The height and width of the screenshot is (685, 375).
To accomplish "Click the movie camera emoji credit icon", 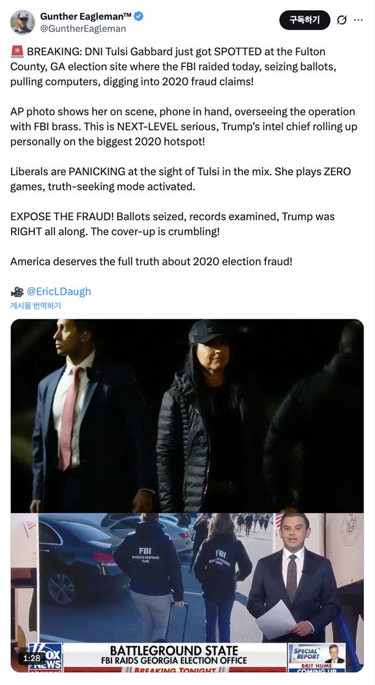I will [x=17, y=291].
